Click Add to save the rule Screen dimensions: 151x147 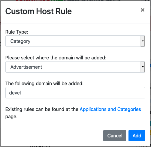pos(137,136)
